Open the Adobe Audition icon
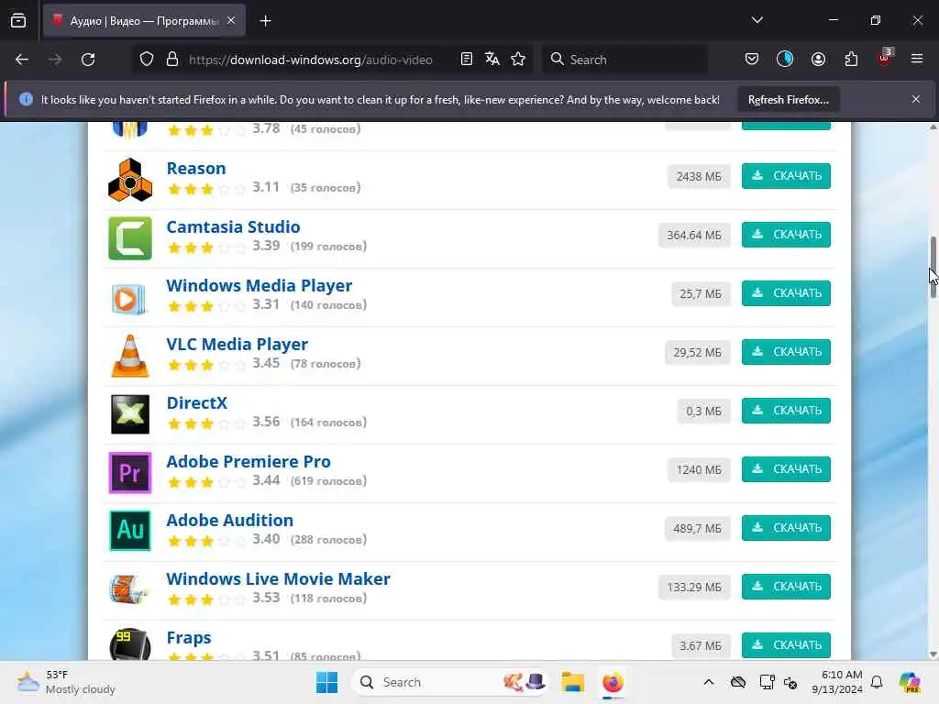Screen dimensions: 939x704 coord(130,531)
